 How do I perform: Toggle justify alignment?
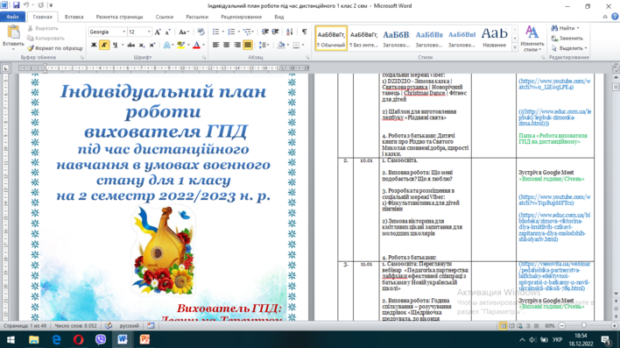248,45
